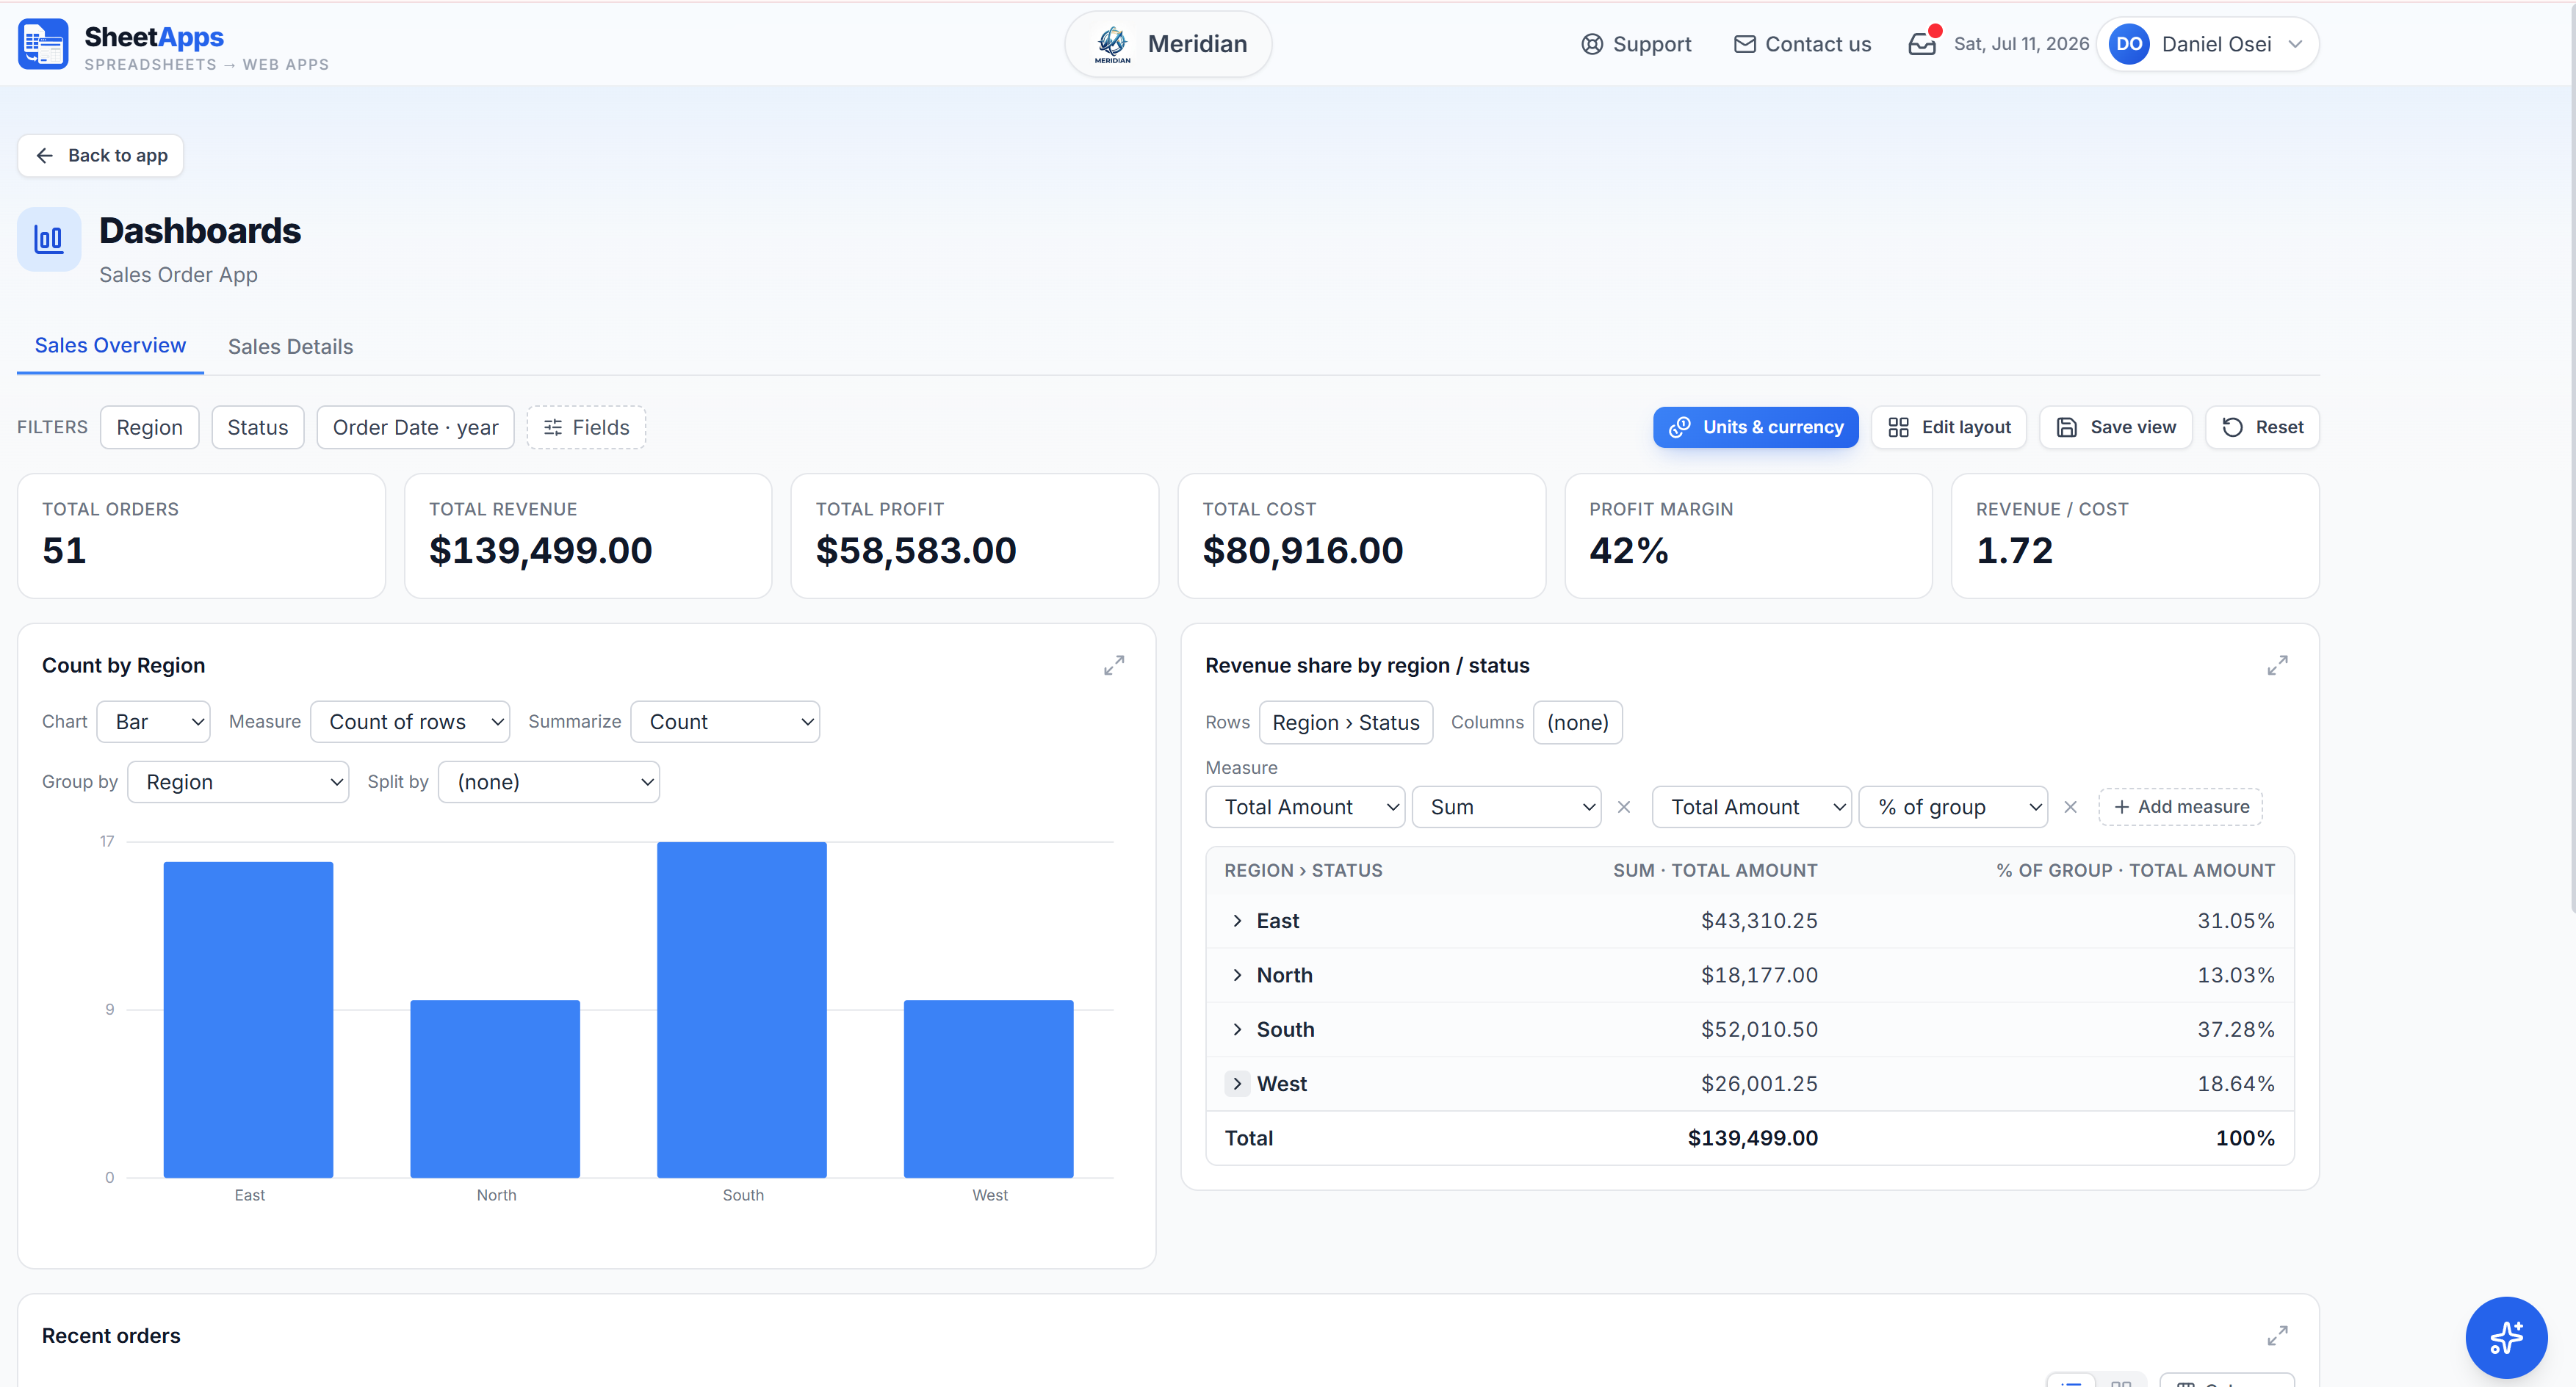Image resolution: width=2576 pixels, height=1387 pixels.
Task: Open Daniel Osei account menu chevron
Action: pos(2295,44)
